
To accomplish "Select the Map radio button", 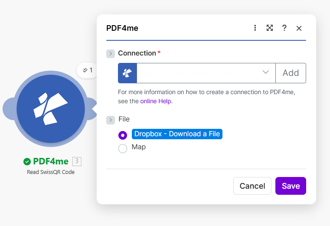I will click(x=123, y=149).
